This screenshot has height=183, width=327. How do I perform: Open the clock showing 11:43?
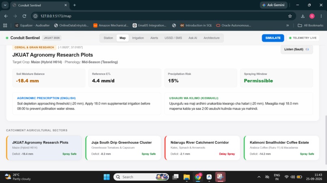point(314,177)
